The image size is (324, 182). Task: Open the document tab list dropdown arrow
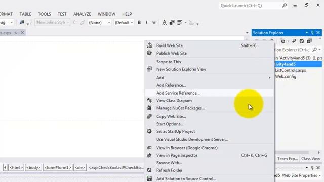(x=247, y=33)
